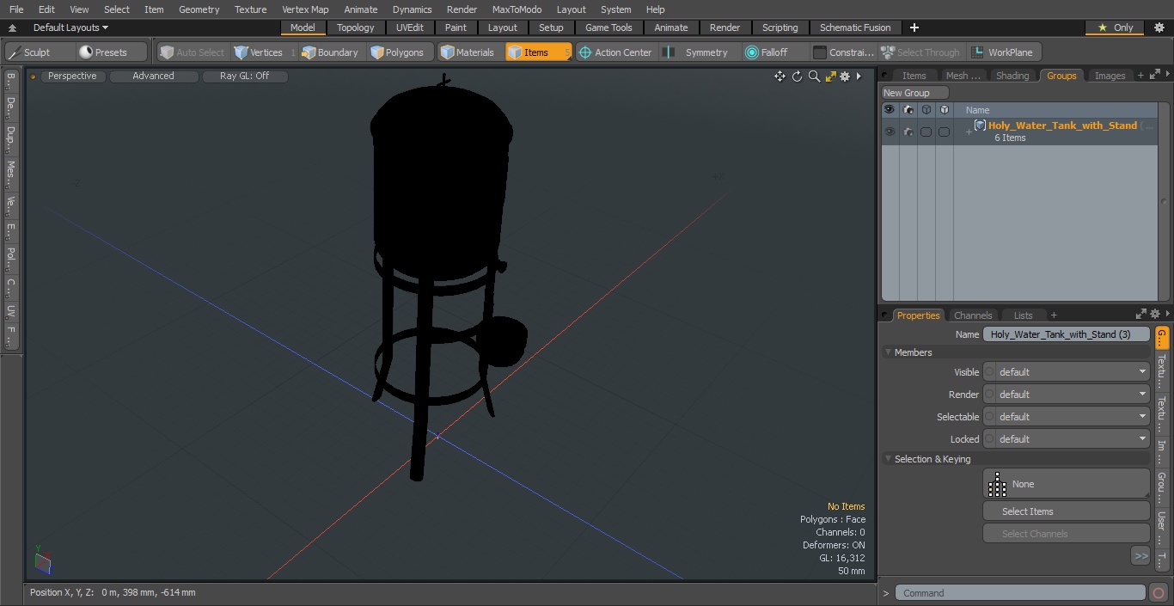Click the Command input field
Screen dimensions: 1174x606
(1020, 593)
